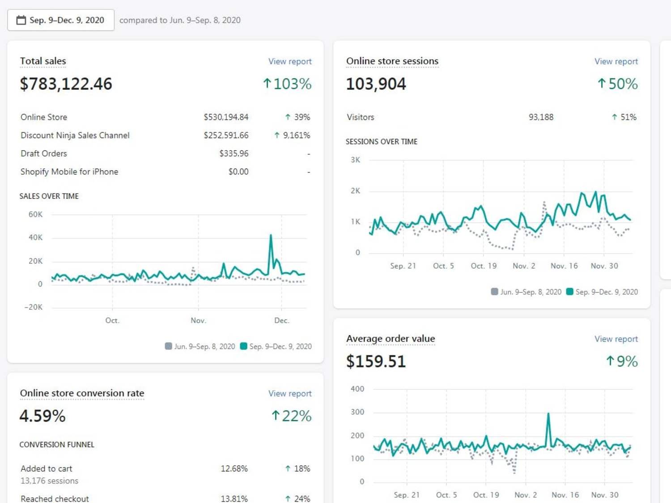Screen dimensions: 671x503
Task: Open View report for Online store sessions
Action: pyautogui.click(x=616, y=61)
